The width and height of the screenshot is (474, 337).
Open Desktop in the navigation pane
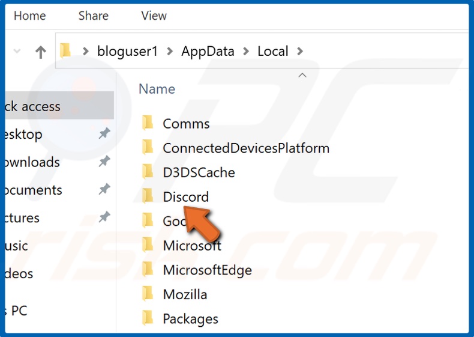click(x=23, y=135)
